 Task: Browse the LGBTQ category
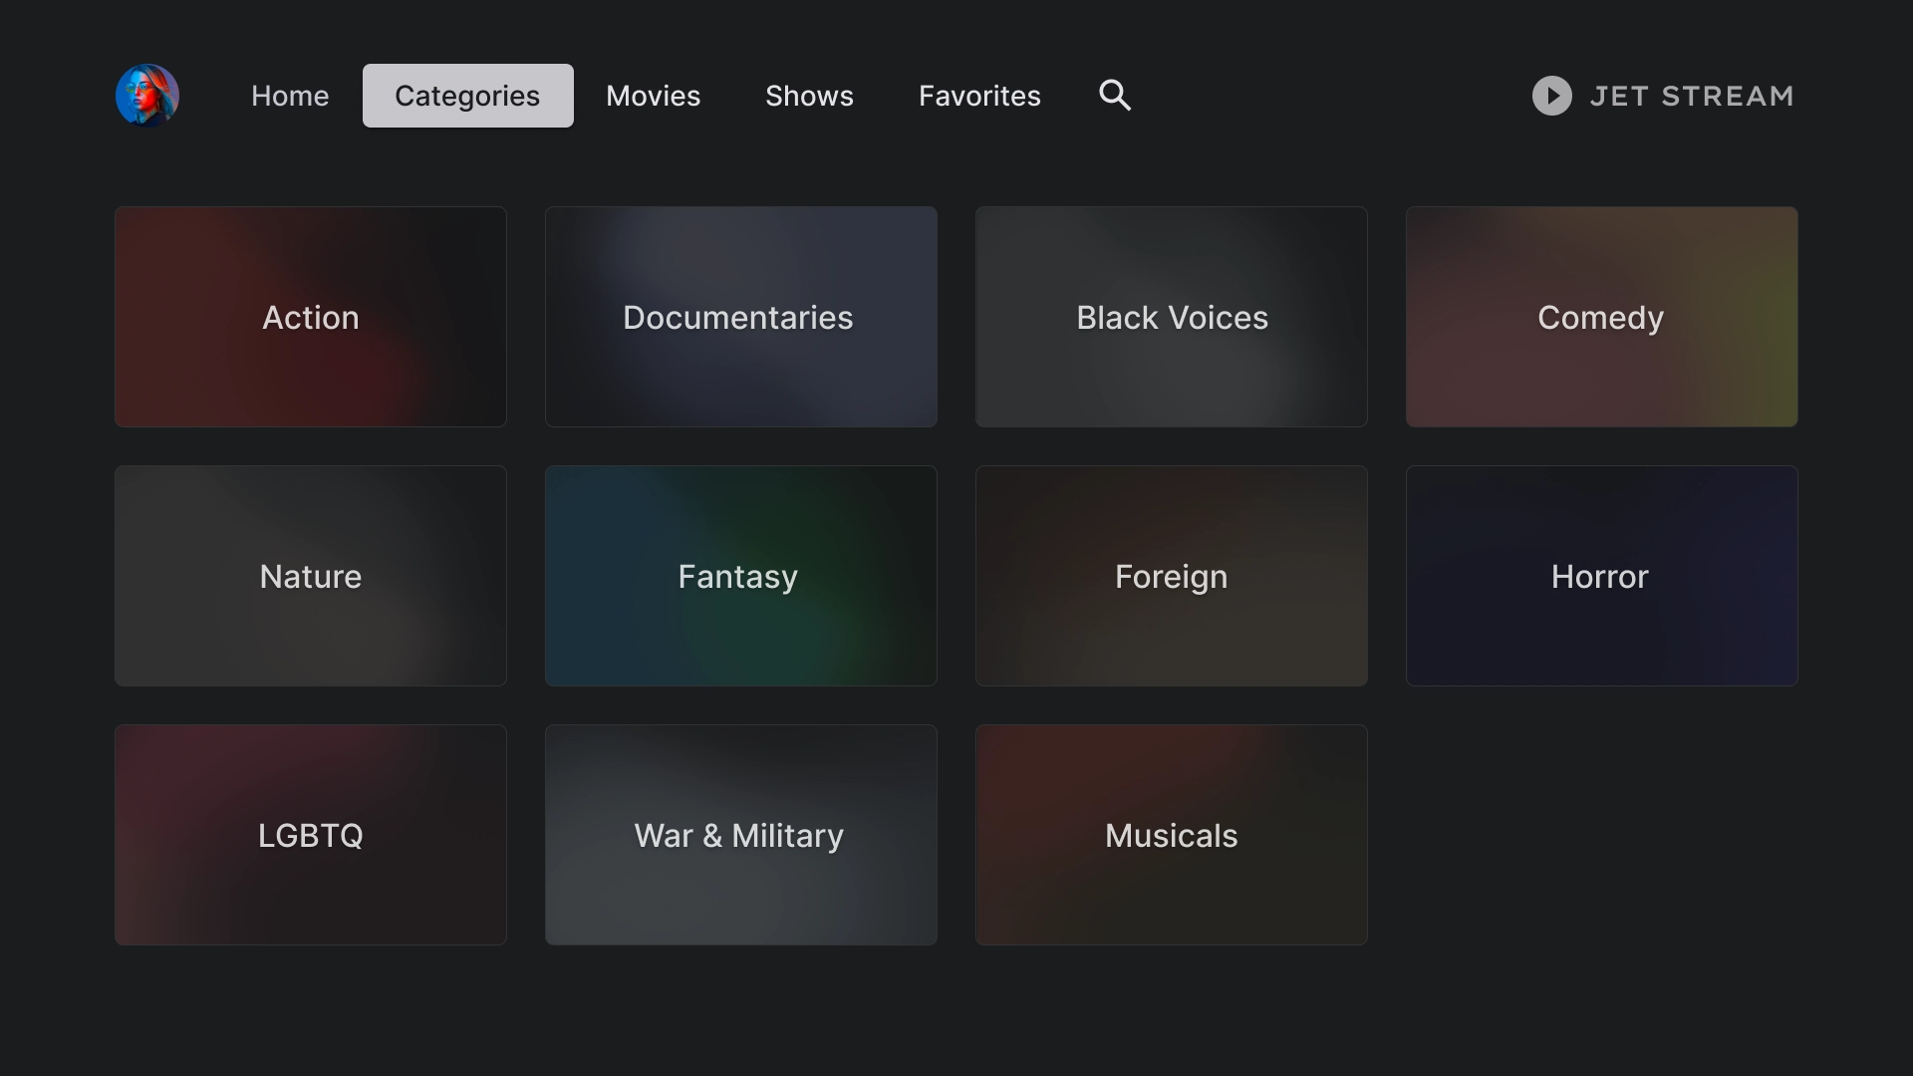tap(310, 835)
